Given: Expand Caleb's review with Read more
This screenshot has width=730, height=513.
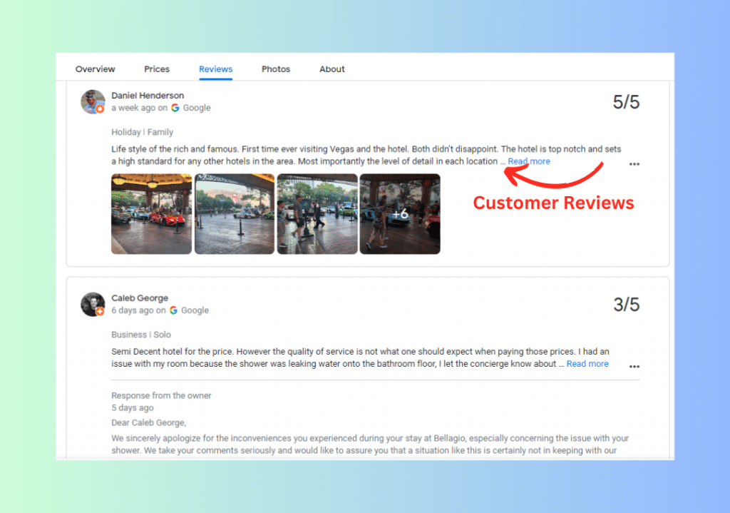Looking at the screenshot, I should 587,363.
